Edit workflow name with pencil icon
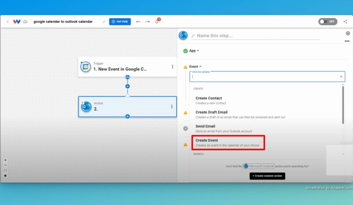The width and height of the screenshot is (353, 205). [x=104, y=22]
